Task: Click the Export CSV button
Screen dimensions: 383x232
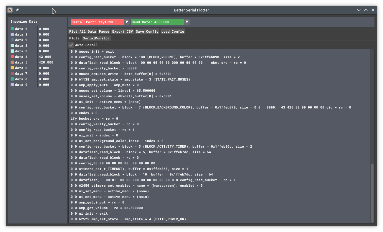Action: [123, 31]
